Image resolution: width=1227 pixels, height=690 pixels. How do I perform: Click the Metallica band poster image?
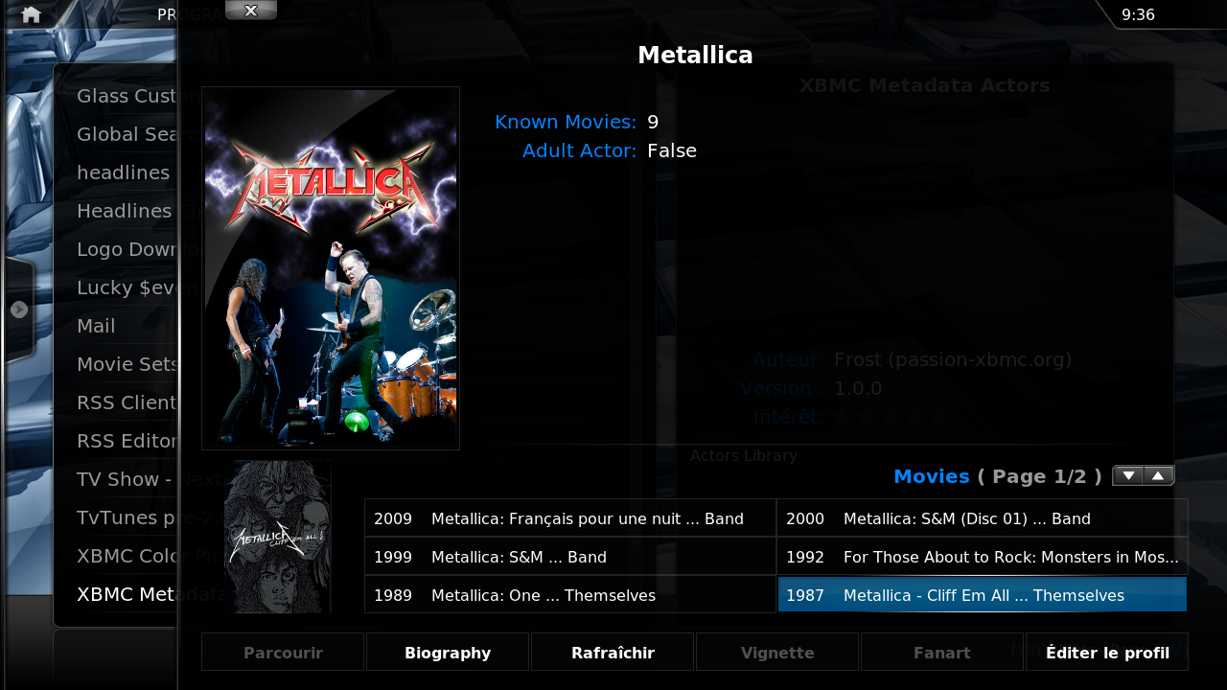pos(331,268)
